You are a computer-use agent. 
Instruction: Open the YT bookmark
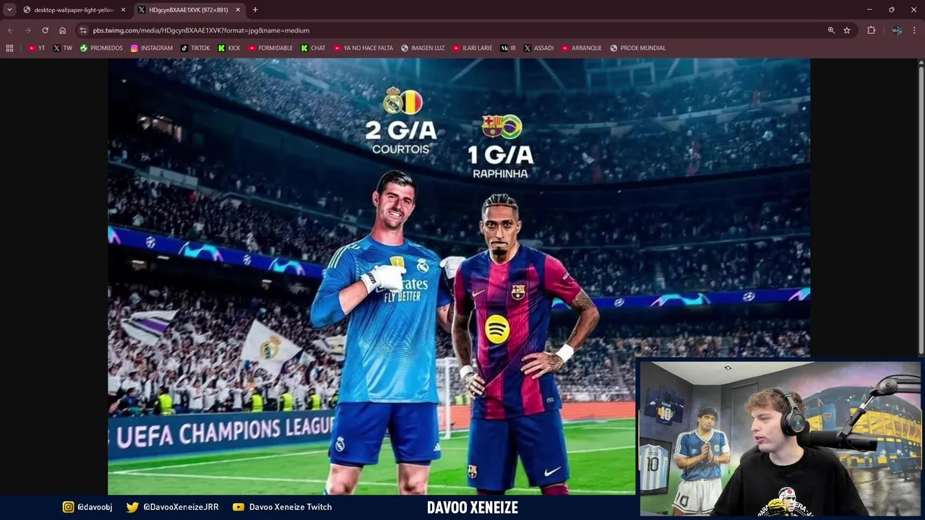[x=36, y=48]
